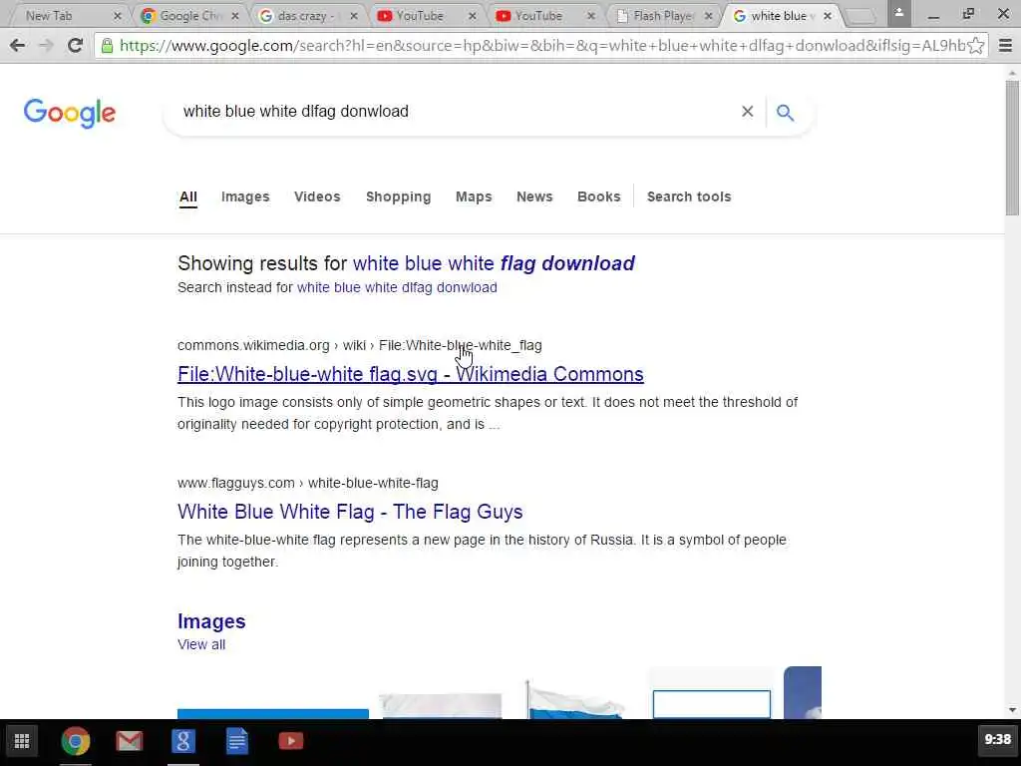Click the green padlock security icon
Image resolution: width=1021 pixels, height=766 pixels.
click(107, 45)
